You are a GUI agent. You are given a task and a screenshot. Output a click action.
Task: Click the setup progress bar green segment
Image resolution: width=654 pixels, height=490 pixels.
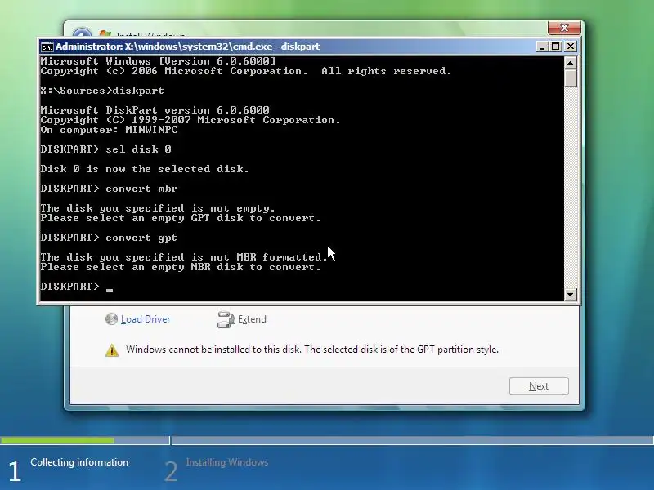(57, 440)
